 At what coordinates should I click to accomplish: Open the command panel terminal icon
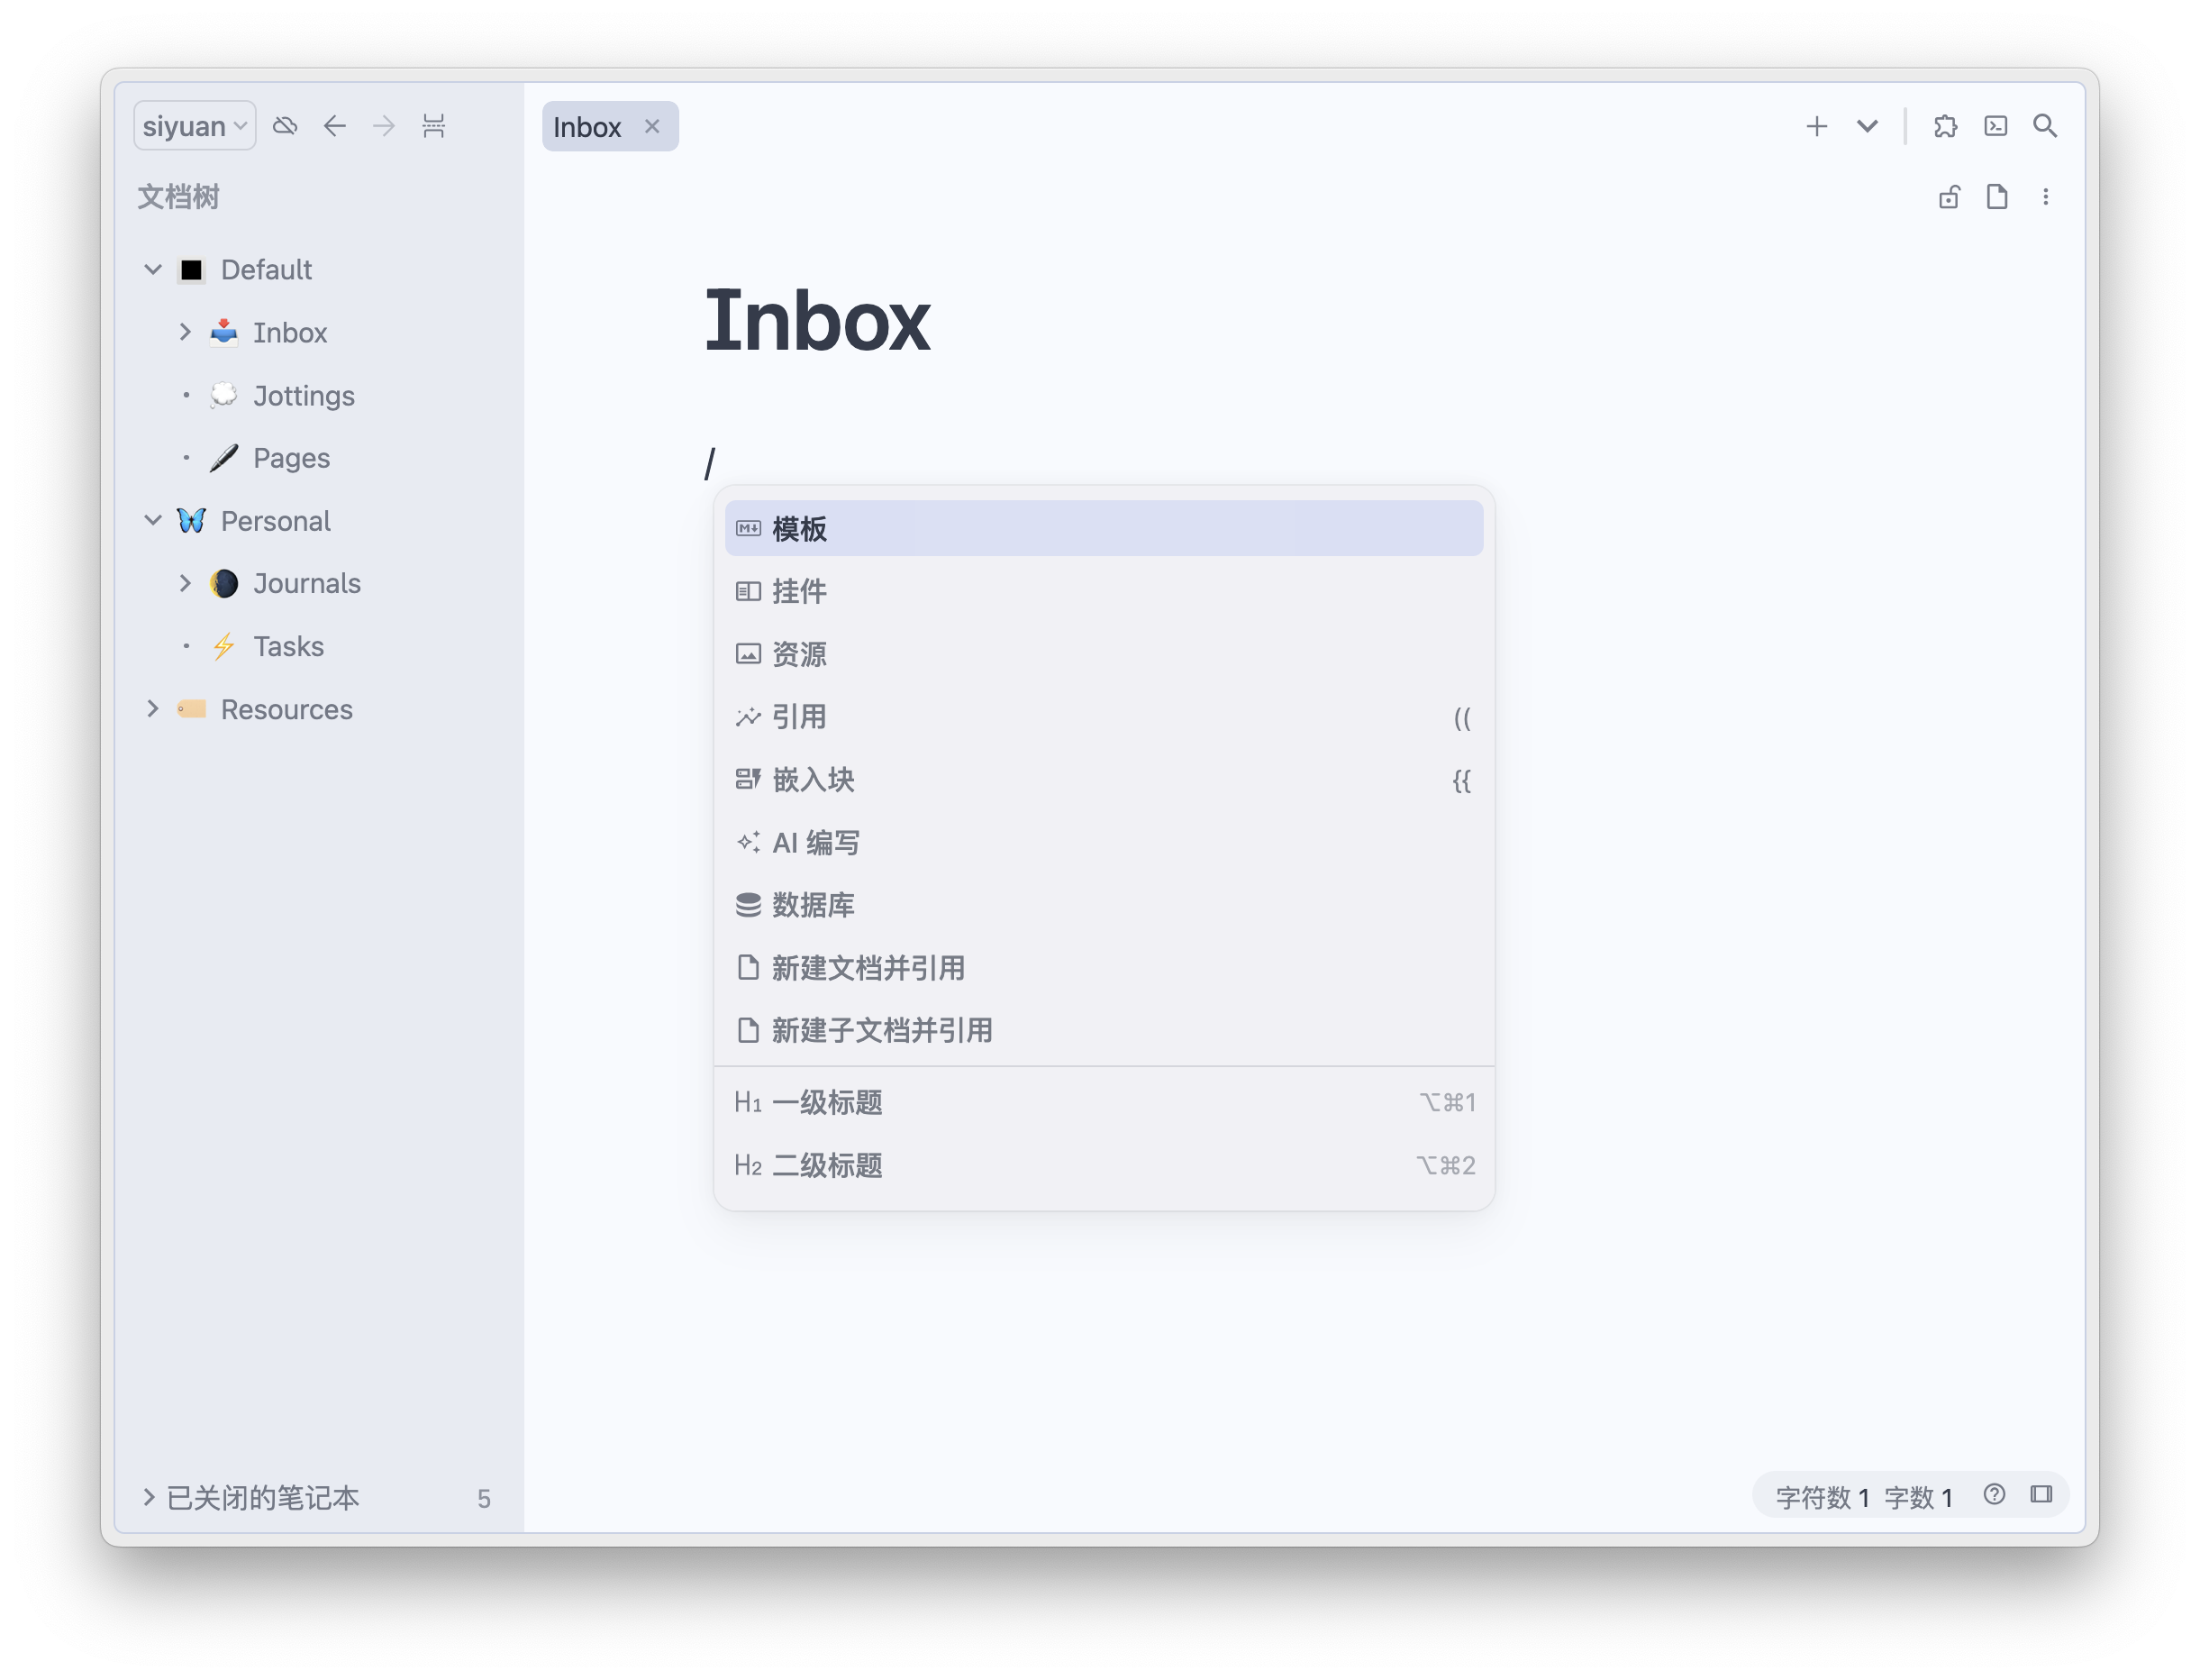click(x=1995, y=126)
